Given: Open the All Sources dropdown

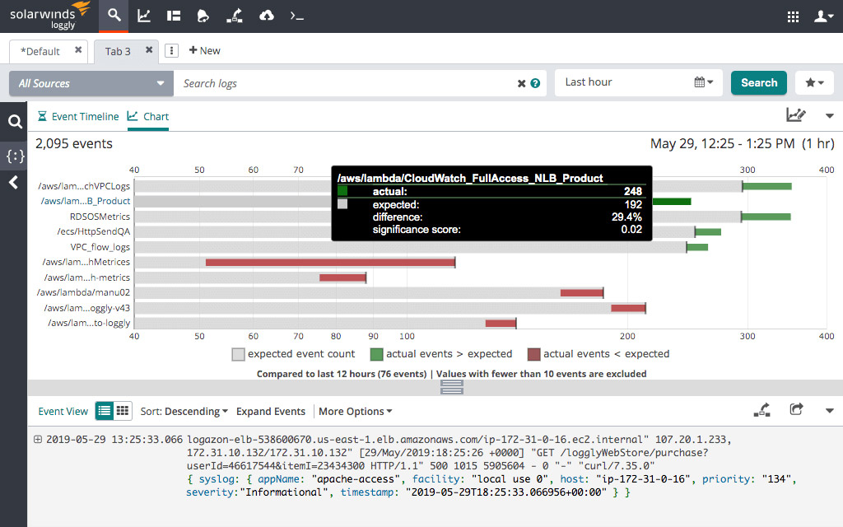Looking at the screenshot, I should coord(91,83).
